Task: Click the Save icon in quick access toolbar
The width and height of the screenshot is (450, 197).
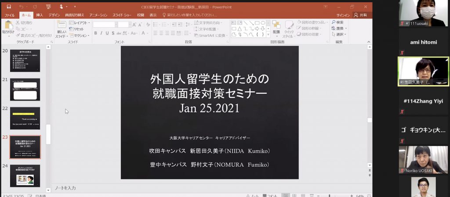Action: pyautogui.click(x=9, y=7)
